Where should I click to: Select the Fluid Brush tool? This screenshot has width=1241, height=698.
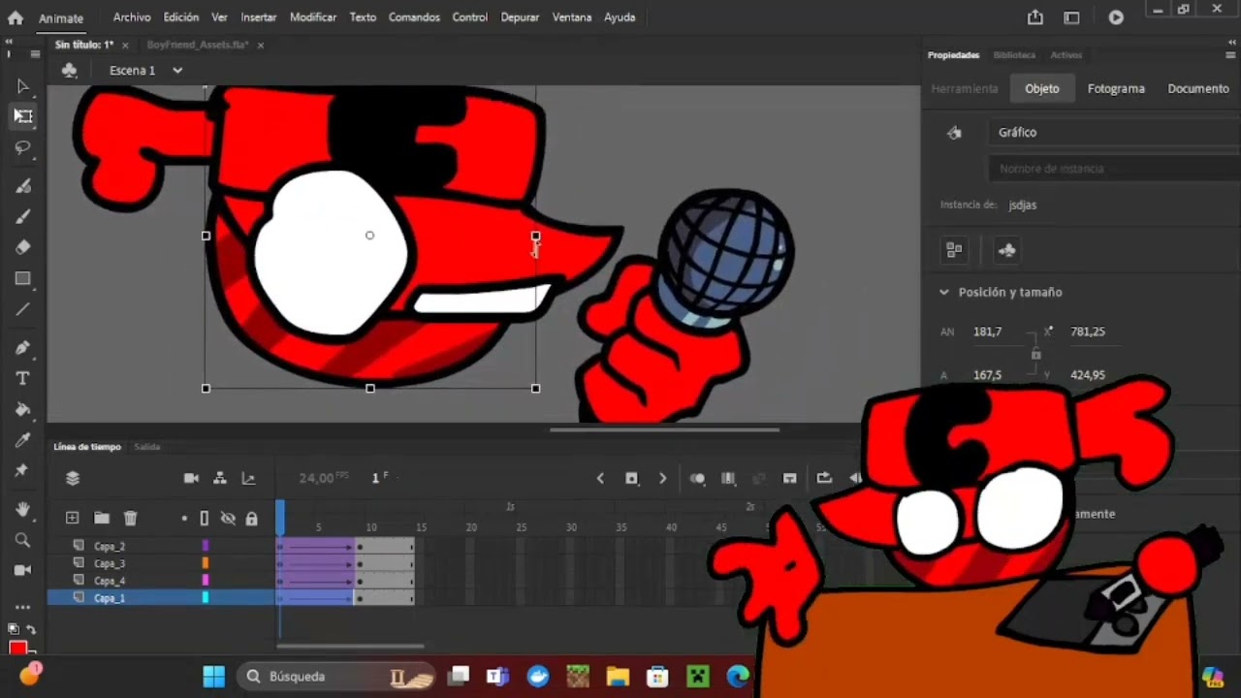[x=23, y=185]
